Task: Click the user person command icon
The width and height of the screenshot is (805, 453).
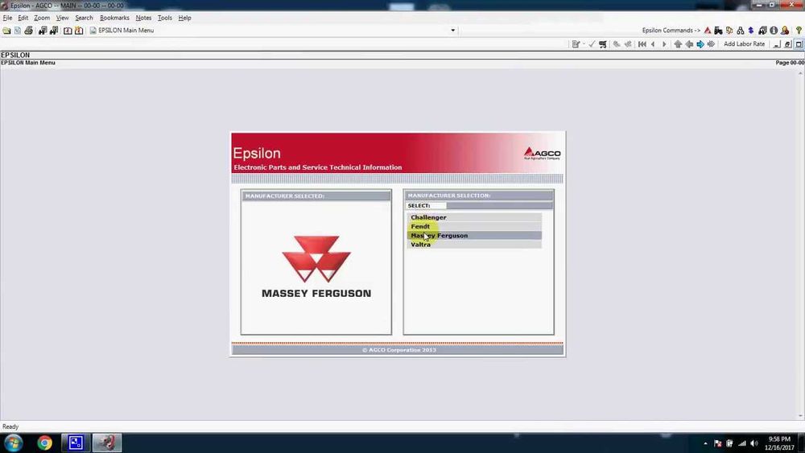Action: [785, 31]
